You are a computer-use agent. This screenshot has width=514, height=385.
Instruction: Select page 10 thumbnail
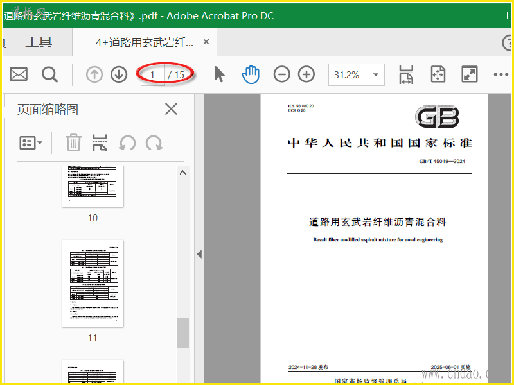click(93, 186)
